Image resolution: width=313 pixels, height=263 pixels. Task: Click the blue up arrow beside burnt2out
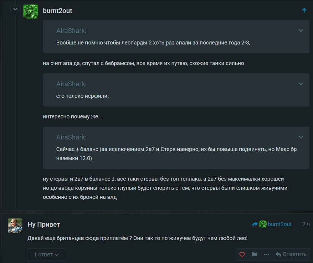pos(304,10)
